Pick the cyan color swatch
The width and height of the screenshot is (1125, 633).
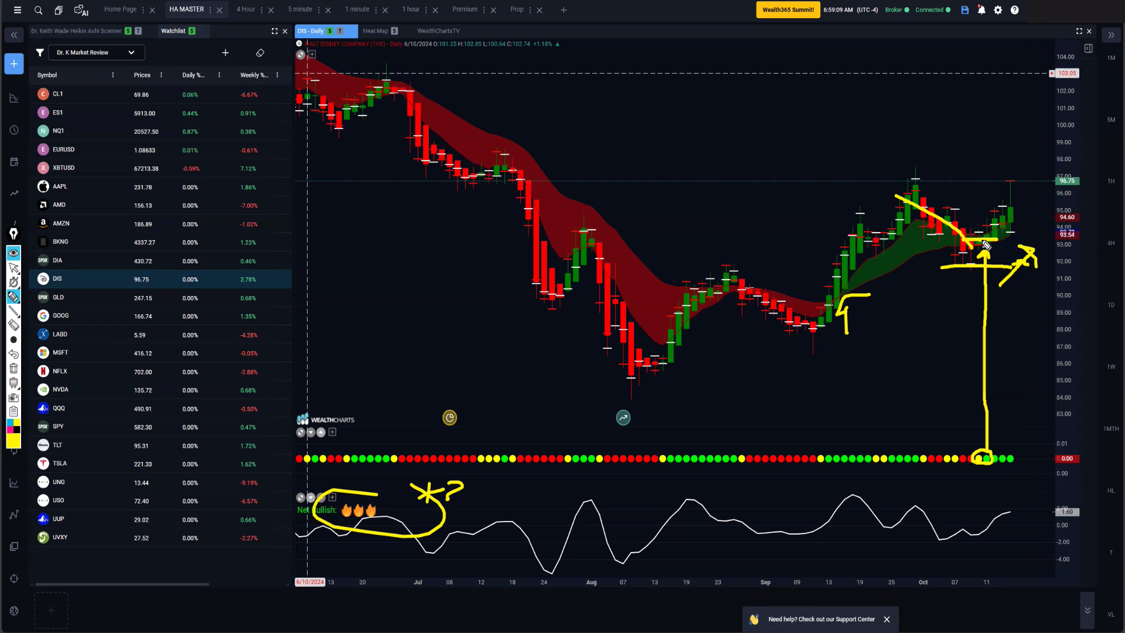[10, 423]
